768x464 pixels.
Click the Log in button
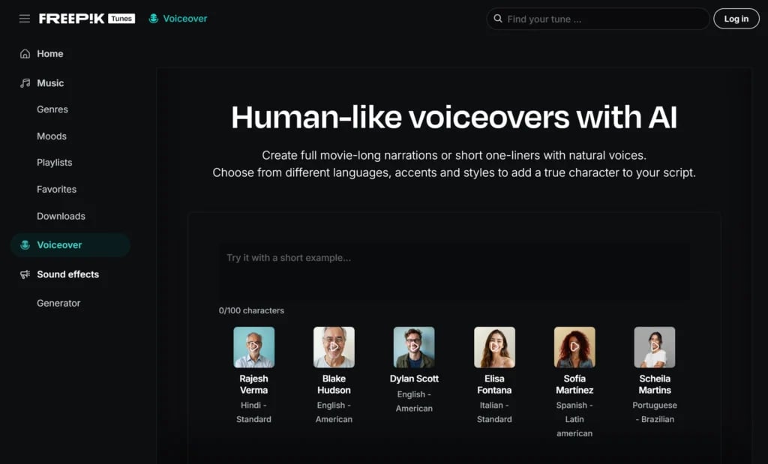pos(736,18)
